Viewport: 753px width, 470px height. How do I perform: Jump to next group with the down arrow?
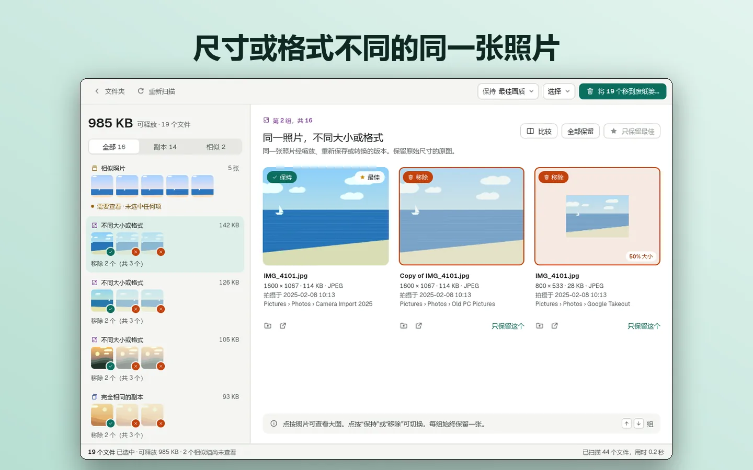(x=638, y=424)
